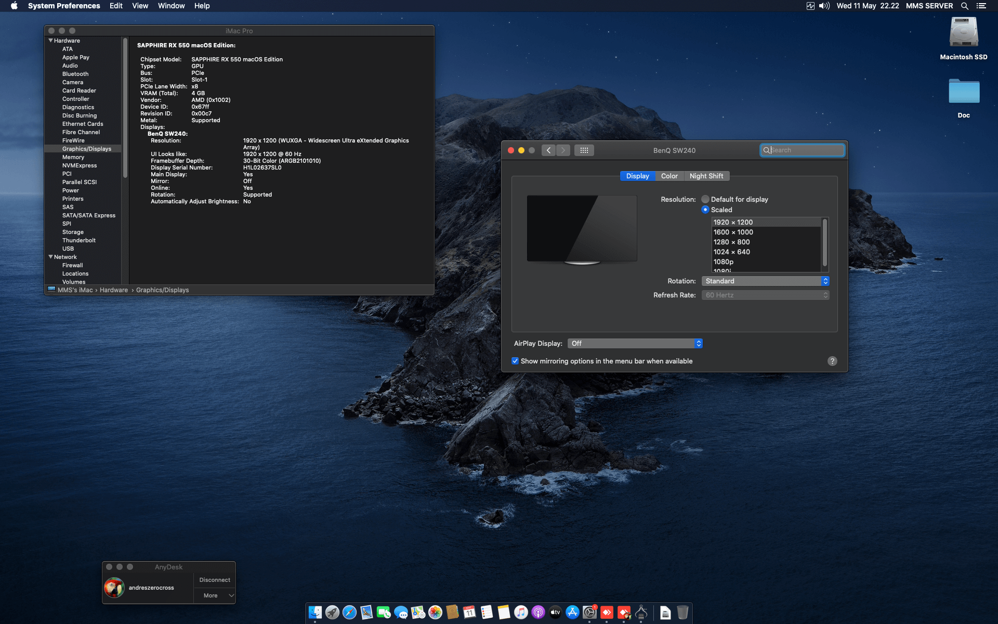
Task: Click the show all preferences grid icon
Action: click(x=584, y=150)
